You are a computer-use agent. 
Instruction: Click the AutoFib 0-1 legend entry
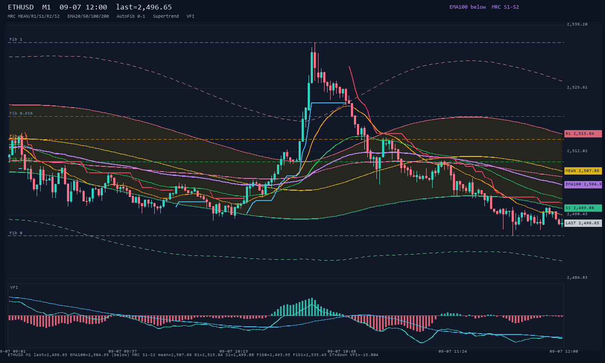[x=131, y=16]
